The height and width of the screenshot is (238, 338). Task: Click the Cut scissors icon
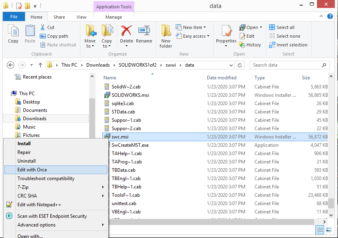pyautogui.click(x=43, y=27)
